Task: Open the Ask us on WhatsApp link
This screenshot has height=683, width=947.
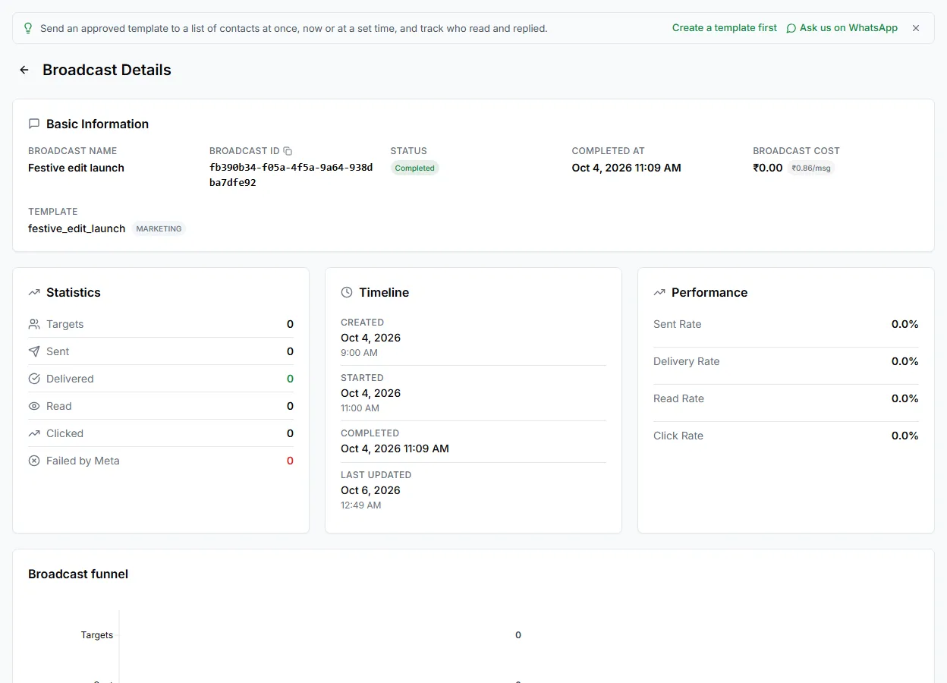Action: 842,28
